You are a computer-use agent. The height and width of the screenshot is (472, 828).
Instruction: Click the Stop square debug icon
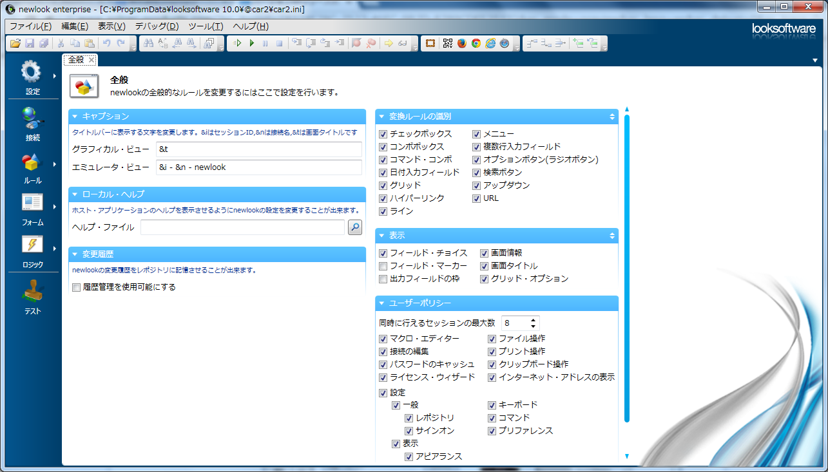pyautogui.click(x=279, y=43)
